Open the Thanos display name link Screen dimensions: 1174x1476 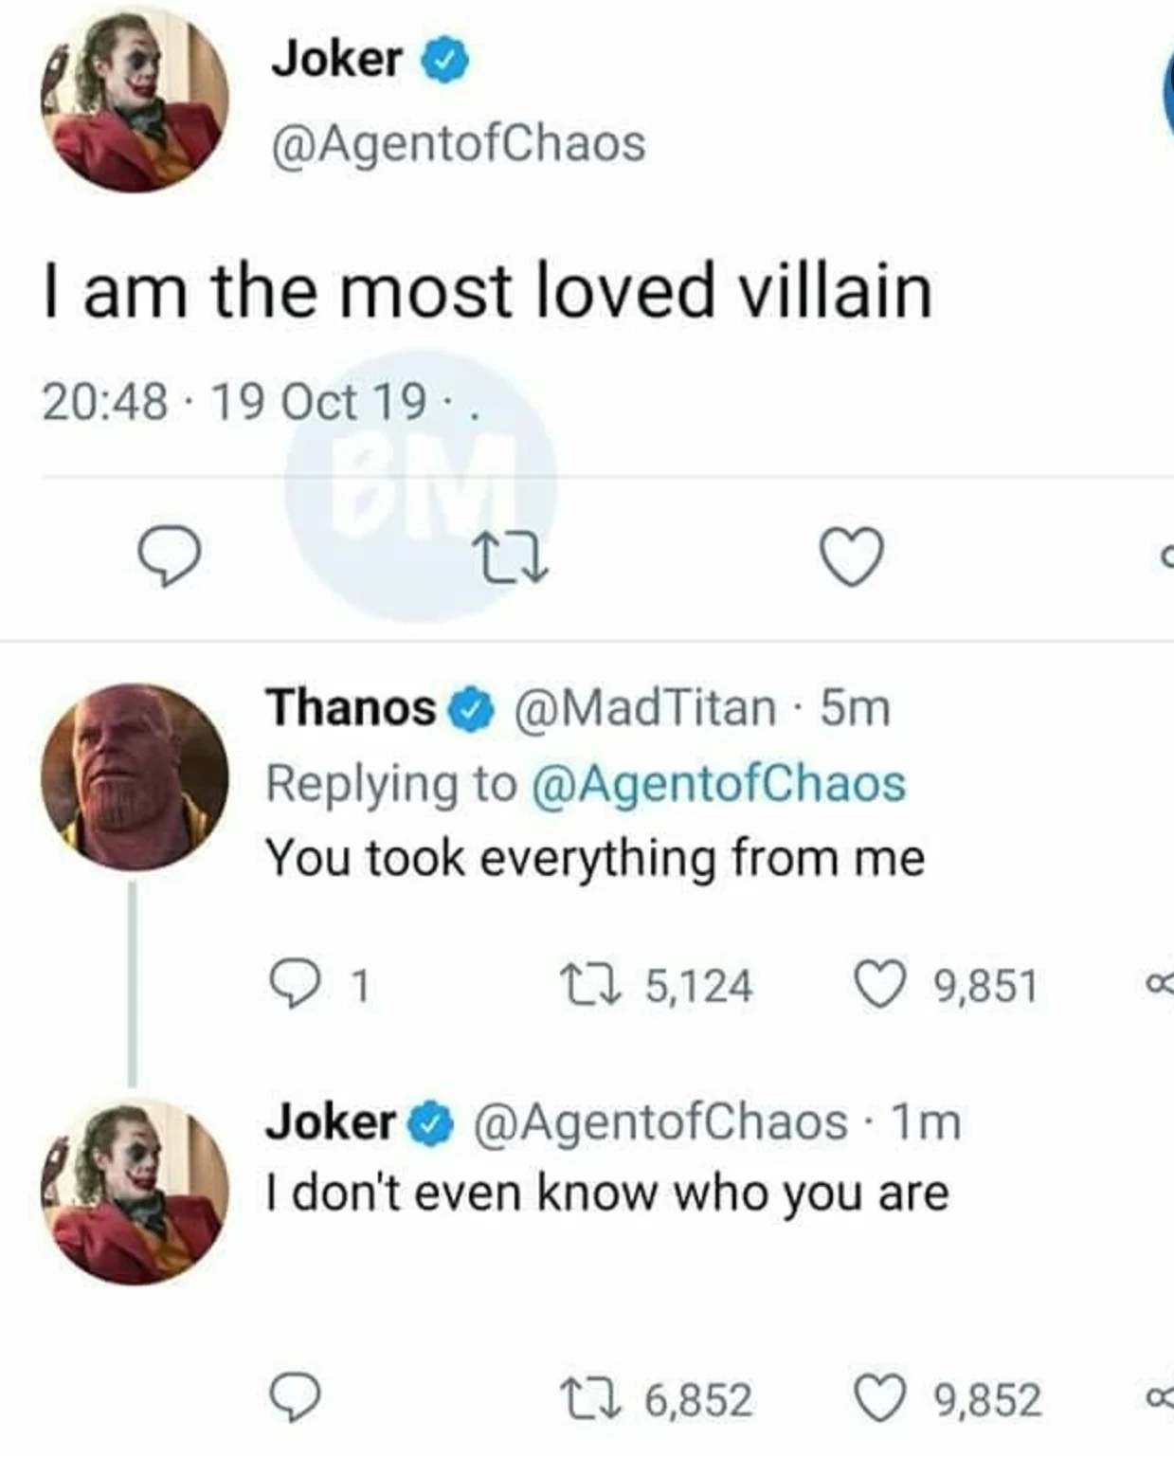point(351,708)
